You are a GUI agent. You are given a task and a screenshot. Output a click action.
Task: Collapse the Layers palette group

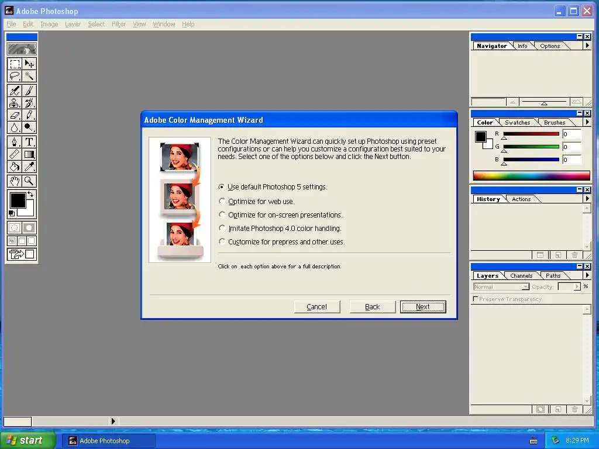[580, 266]
